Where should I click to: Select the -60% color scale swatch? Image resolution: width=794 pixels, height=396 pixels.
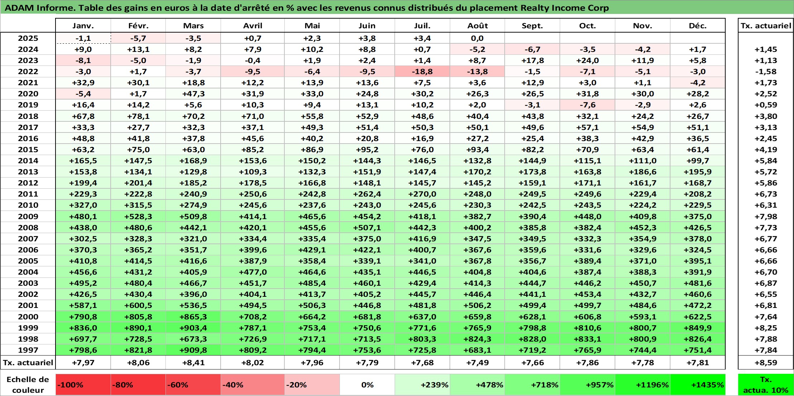193,385
